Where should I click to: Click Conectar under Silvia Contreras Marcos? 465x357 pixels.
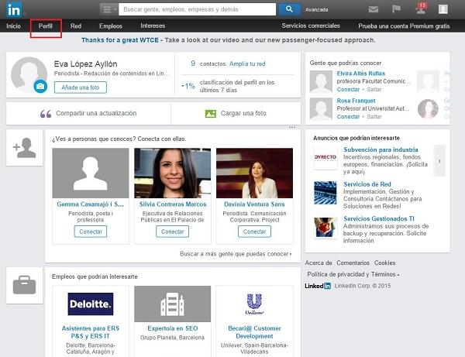[171, 232]
